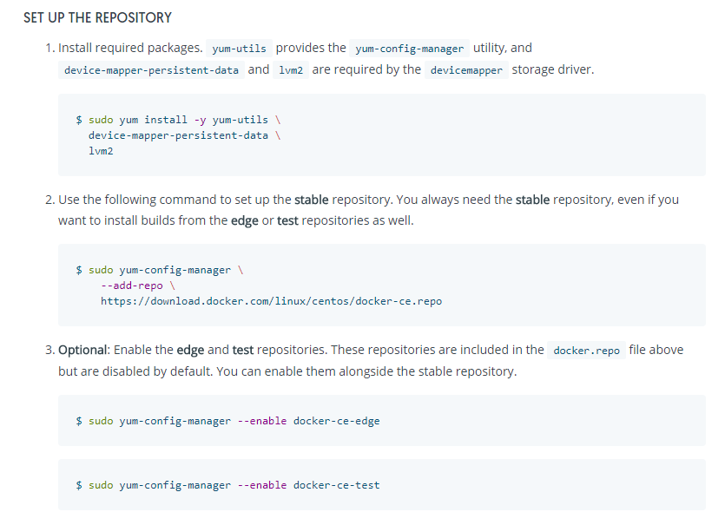Click the first bold stable word in step 2
Image resolution: width=725 pixels, height=512 pixels.
[311, 200]
